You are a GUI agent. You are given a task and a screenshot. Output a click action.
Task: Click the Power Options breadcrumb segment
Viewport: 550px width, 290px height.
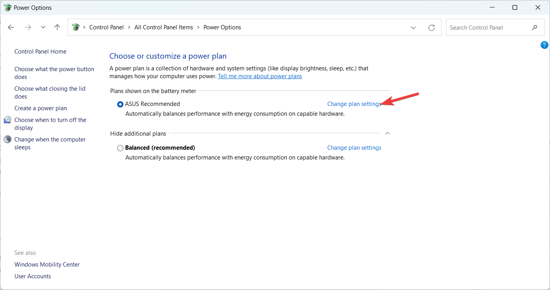222,27
